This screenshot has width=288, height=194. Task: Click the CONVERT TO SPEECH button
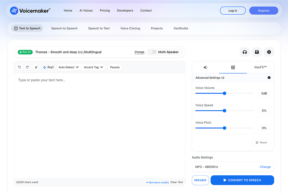tap(242, 180)
